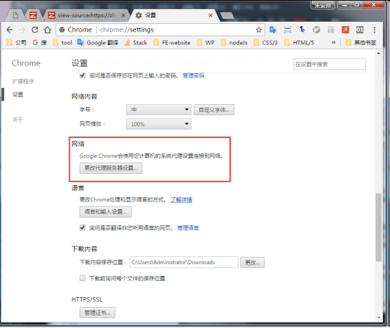This screenshot has width=390, height=328.
Task: Open the Stack bookmark
Action: (136, 43)
